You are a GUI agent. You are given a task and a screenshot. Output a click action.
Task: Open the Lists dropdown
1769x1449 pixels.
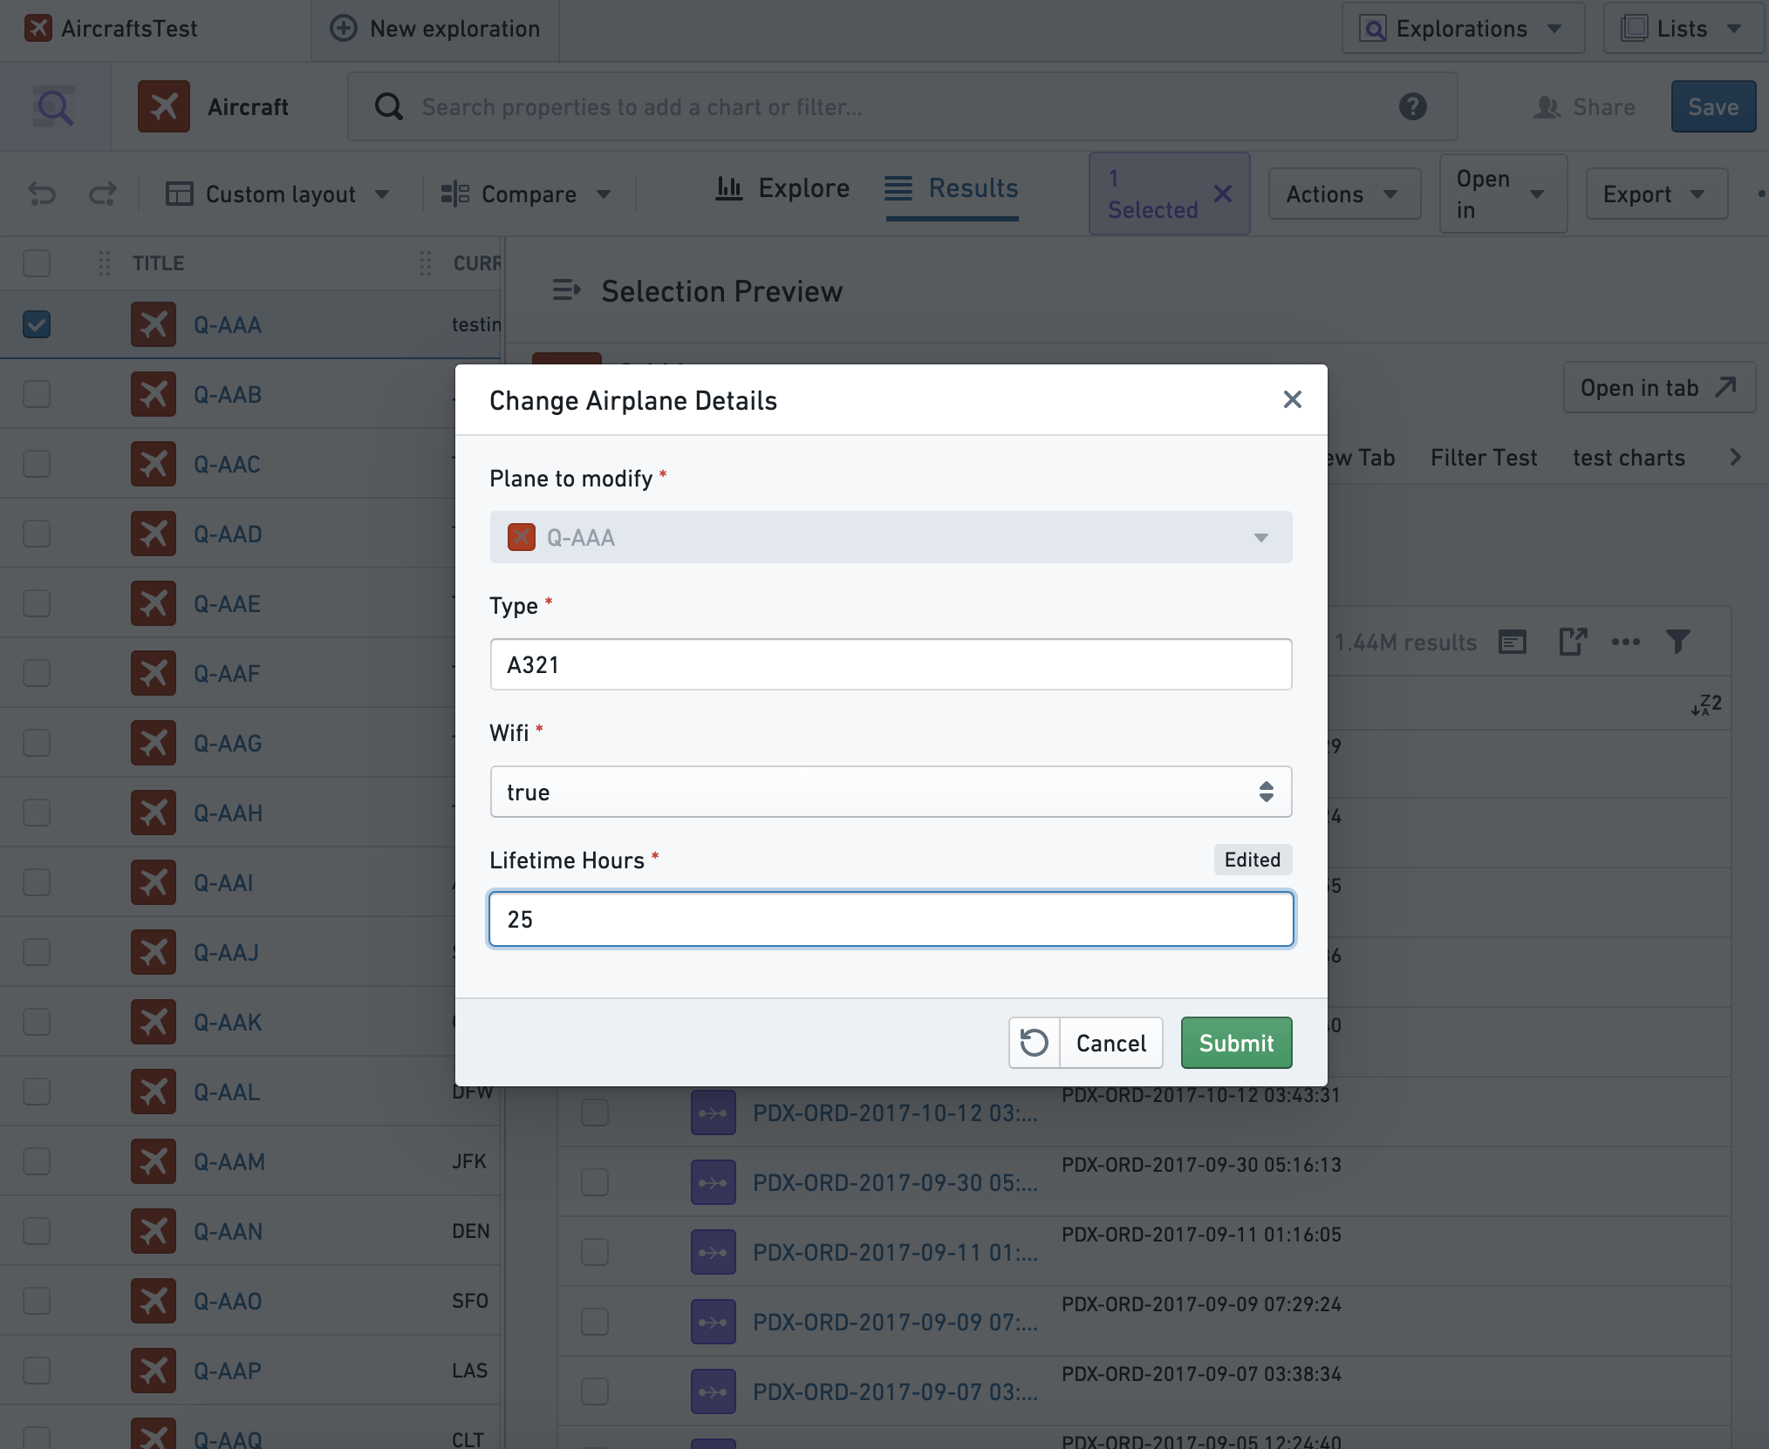1684,29
